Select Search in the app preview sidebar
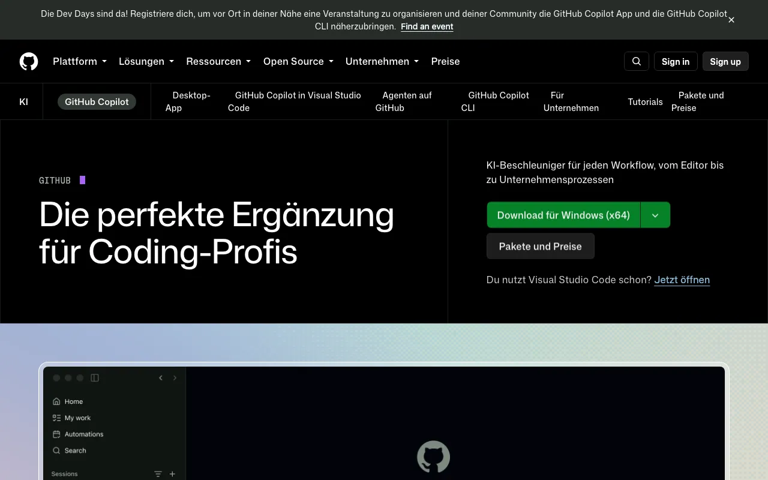 click(70, 450)
